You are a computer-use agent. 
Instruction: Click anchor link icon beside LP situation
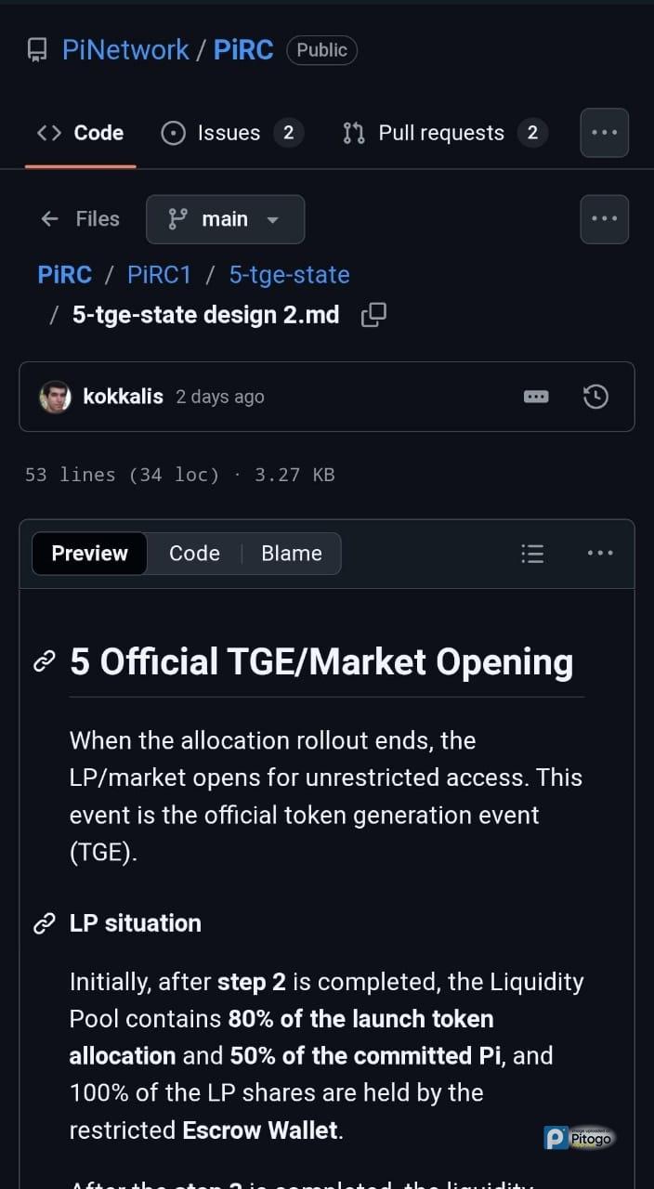click(x=44, y=923)
